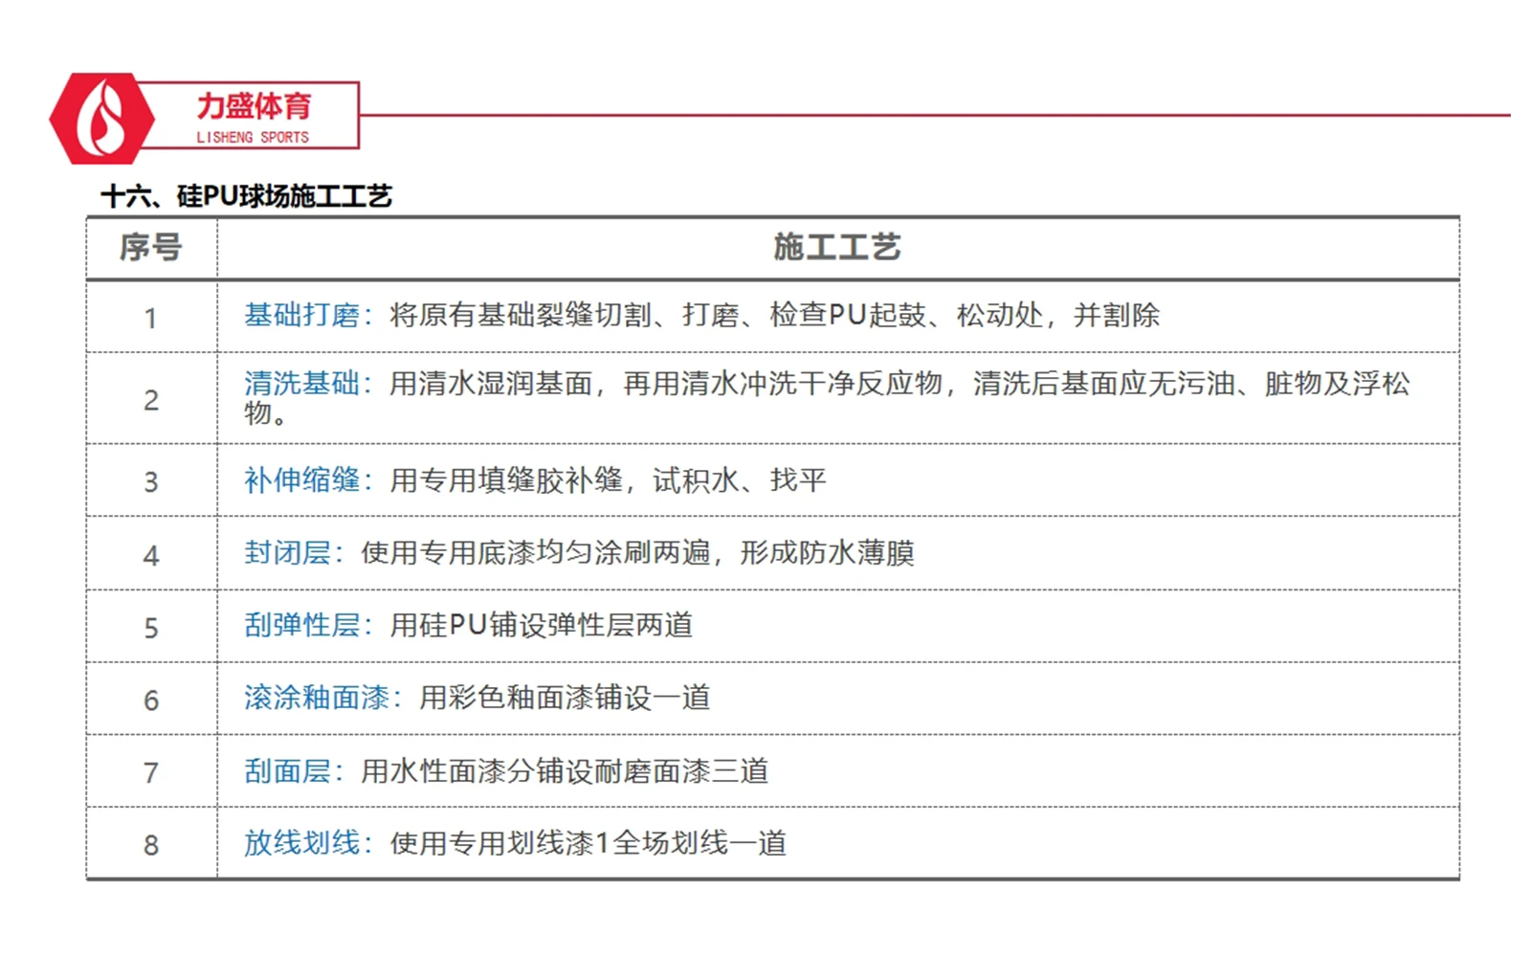Click the blue 放线划线 label

[x=301, y=843]
